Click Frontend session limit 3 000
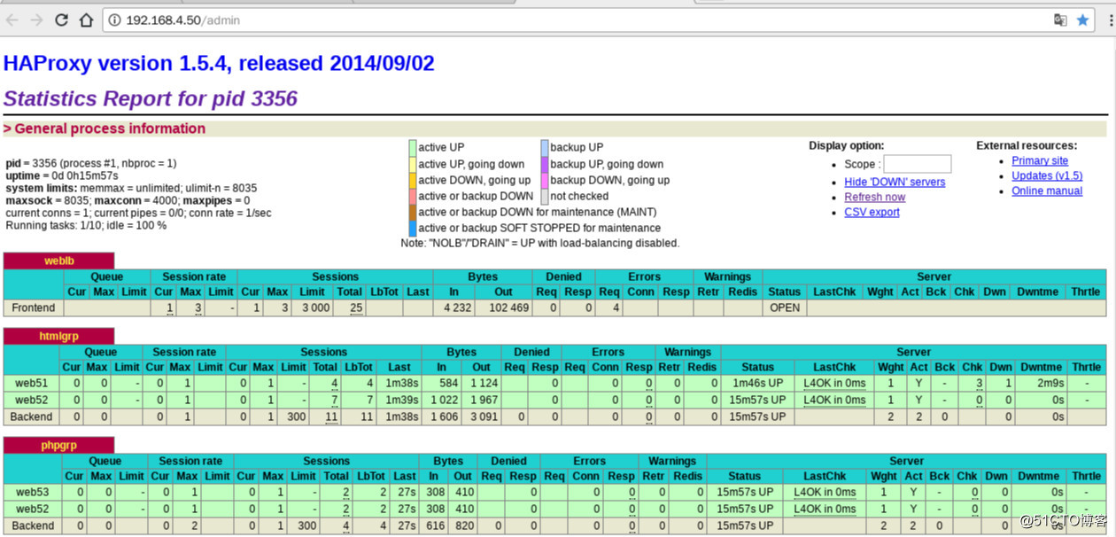The image size is (1116, 537). pos(314,307)
